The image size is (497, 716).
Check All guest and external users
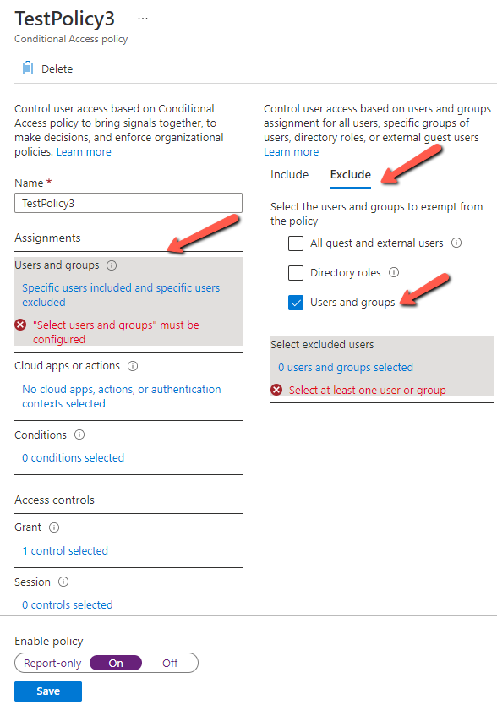pos(297,243)
